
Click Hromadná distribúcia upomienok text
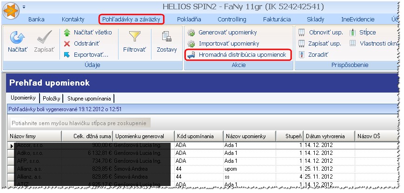243,55
